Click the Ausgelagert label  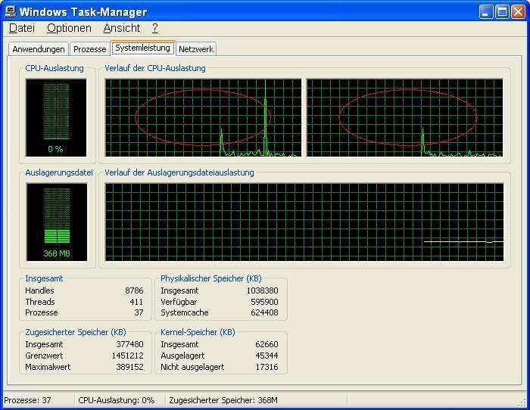182,356
